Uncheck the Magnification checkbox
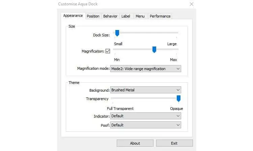Image resolution: width=253 pixels, height=151 pixels. (x=108, y=51)
